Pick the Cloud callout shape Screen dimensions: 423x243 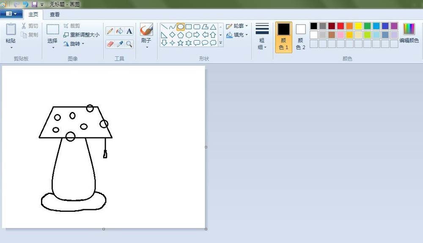(x=213, y=43)
